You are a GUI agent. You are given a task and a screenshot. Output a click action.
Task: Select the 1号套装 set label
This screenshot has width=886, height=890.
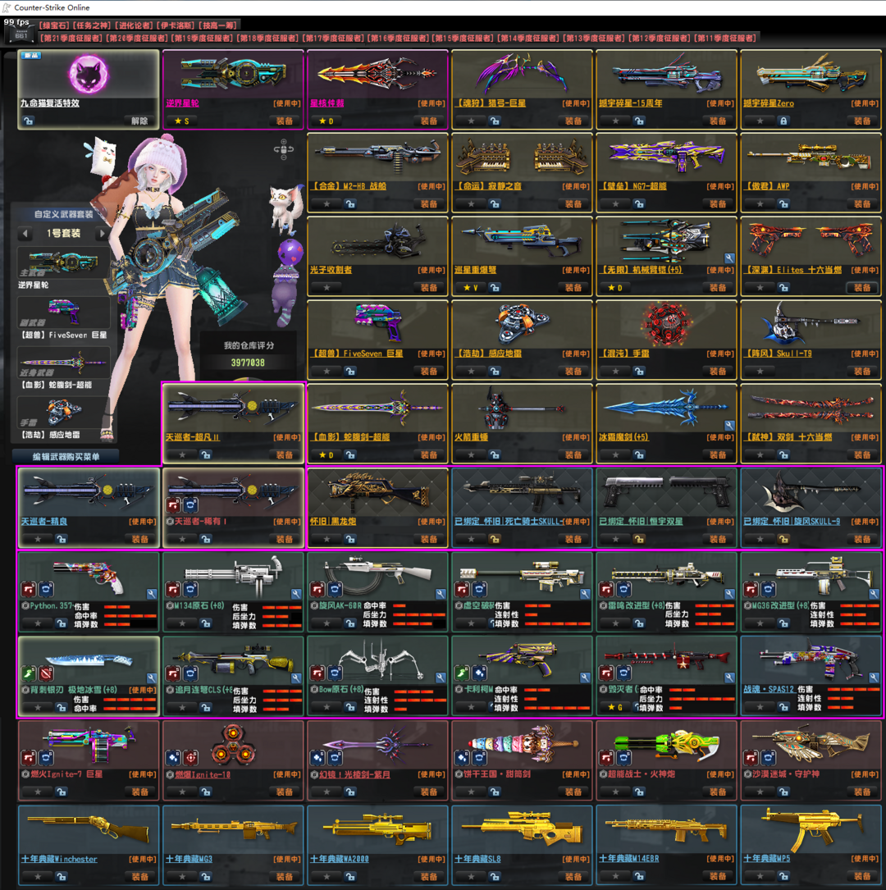63,233
